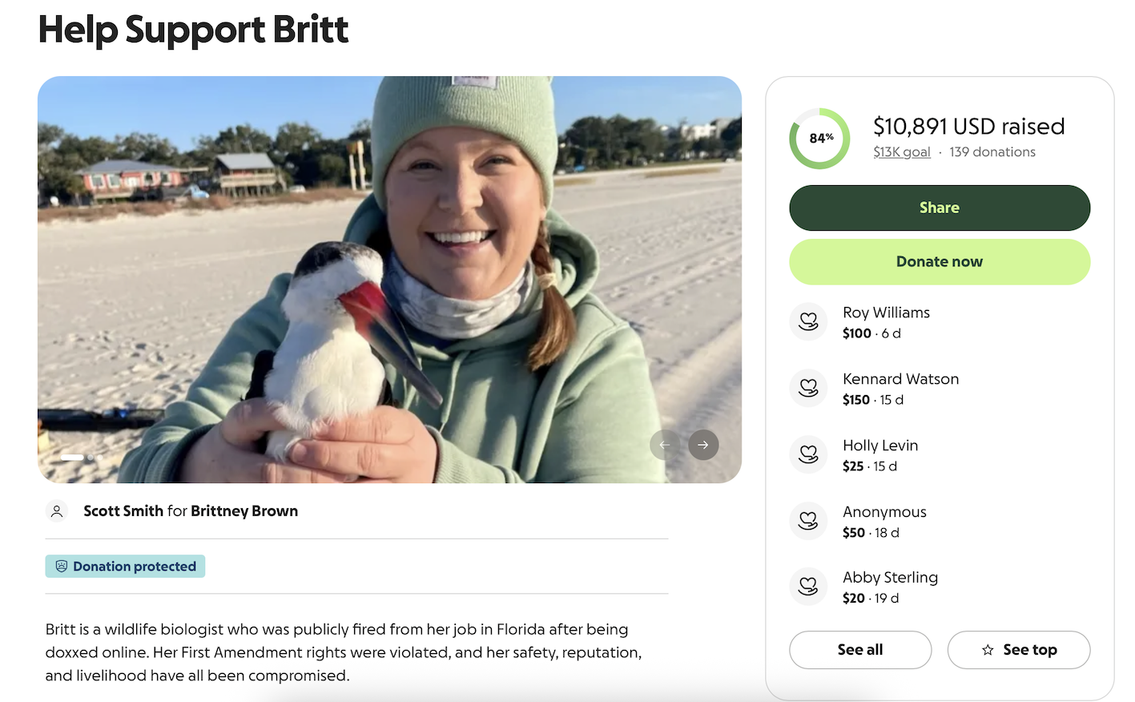
Task: Open the See all donations list
Action: tap(860, 650)
